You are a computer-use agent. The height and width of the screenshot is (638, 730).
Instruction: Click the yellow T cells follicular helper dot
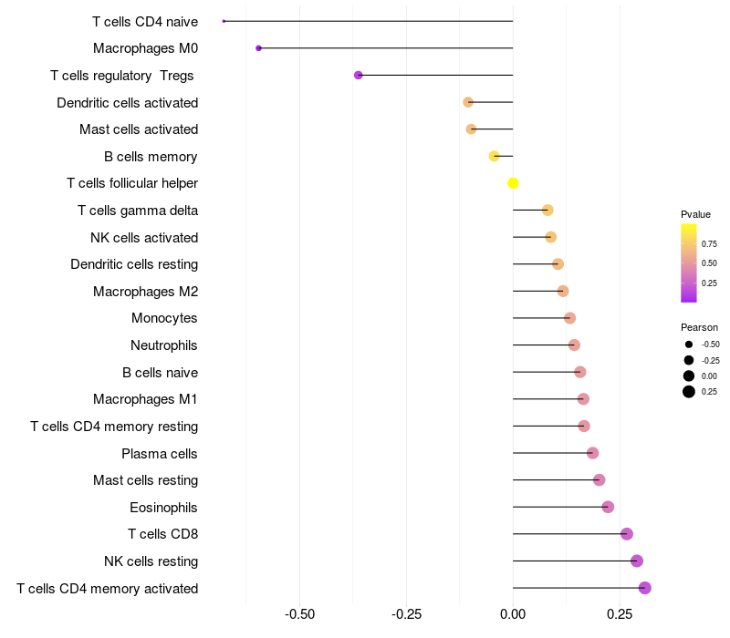click(x=513, y=183)
